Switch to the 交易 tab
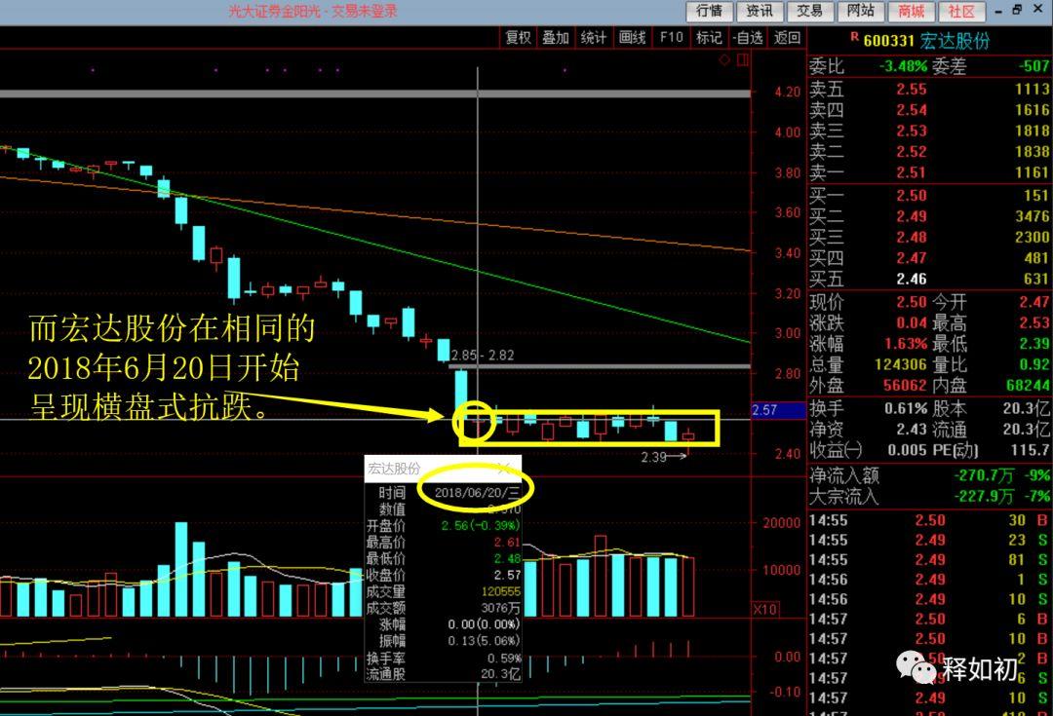The height and width of the screenshot is (716, 1053). click(x=810, y=11)
